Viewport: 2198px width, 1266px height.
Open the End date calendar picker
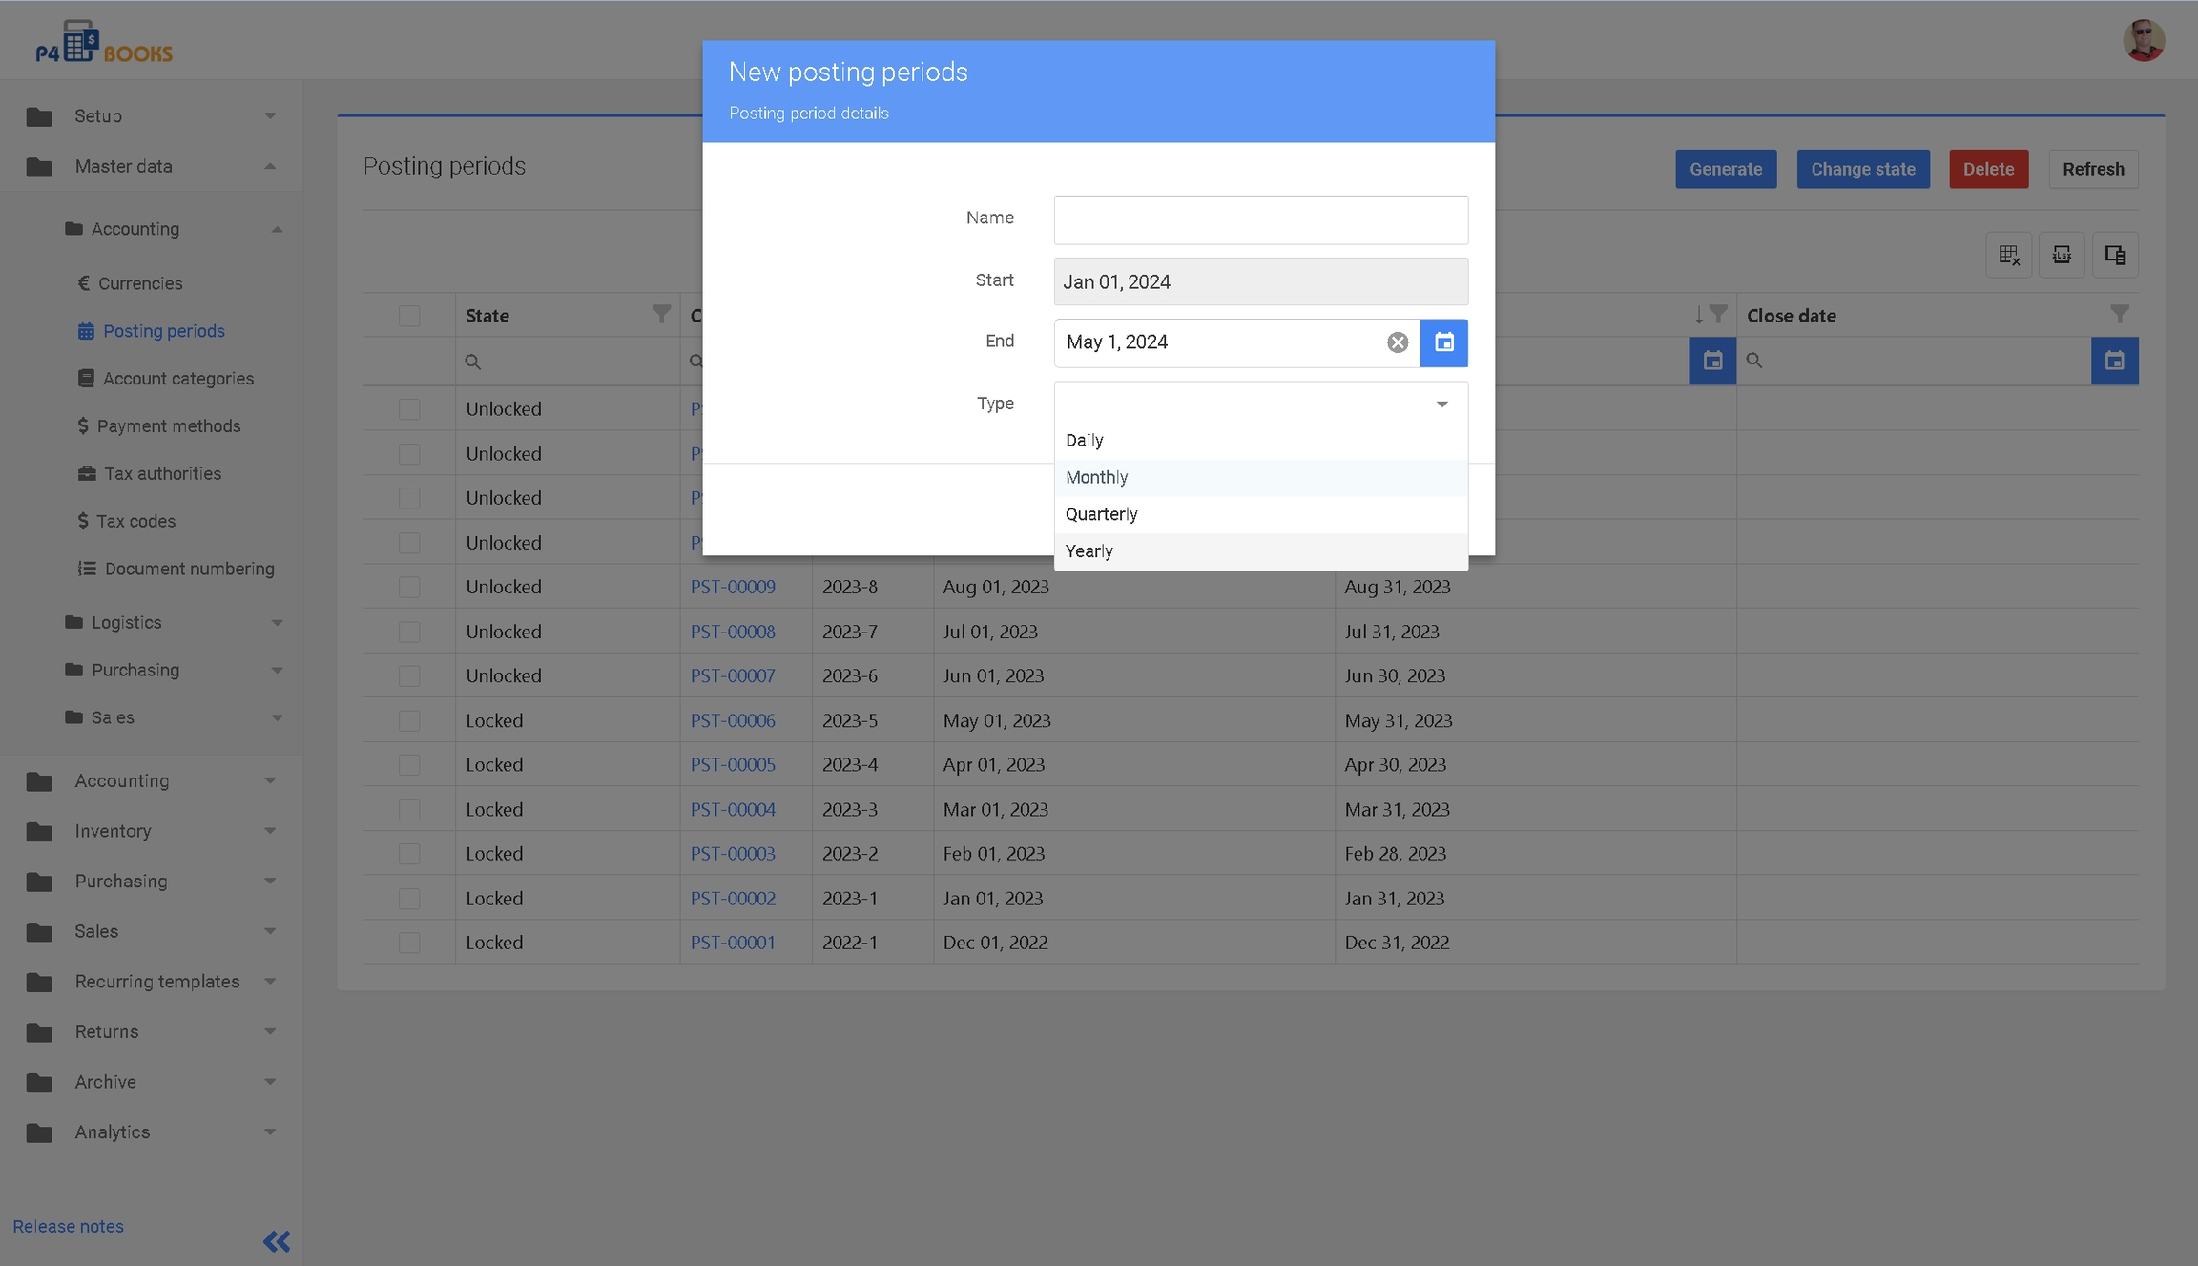click(x=1443, y=342)
